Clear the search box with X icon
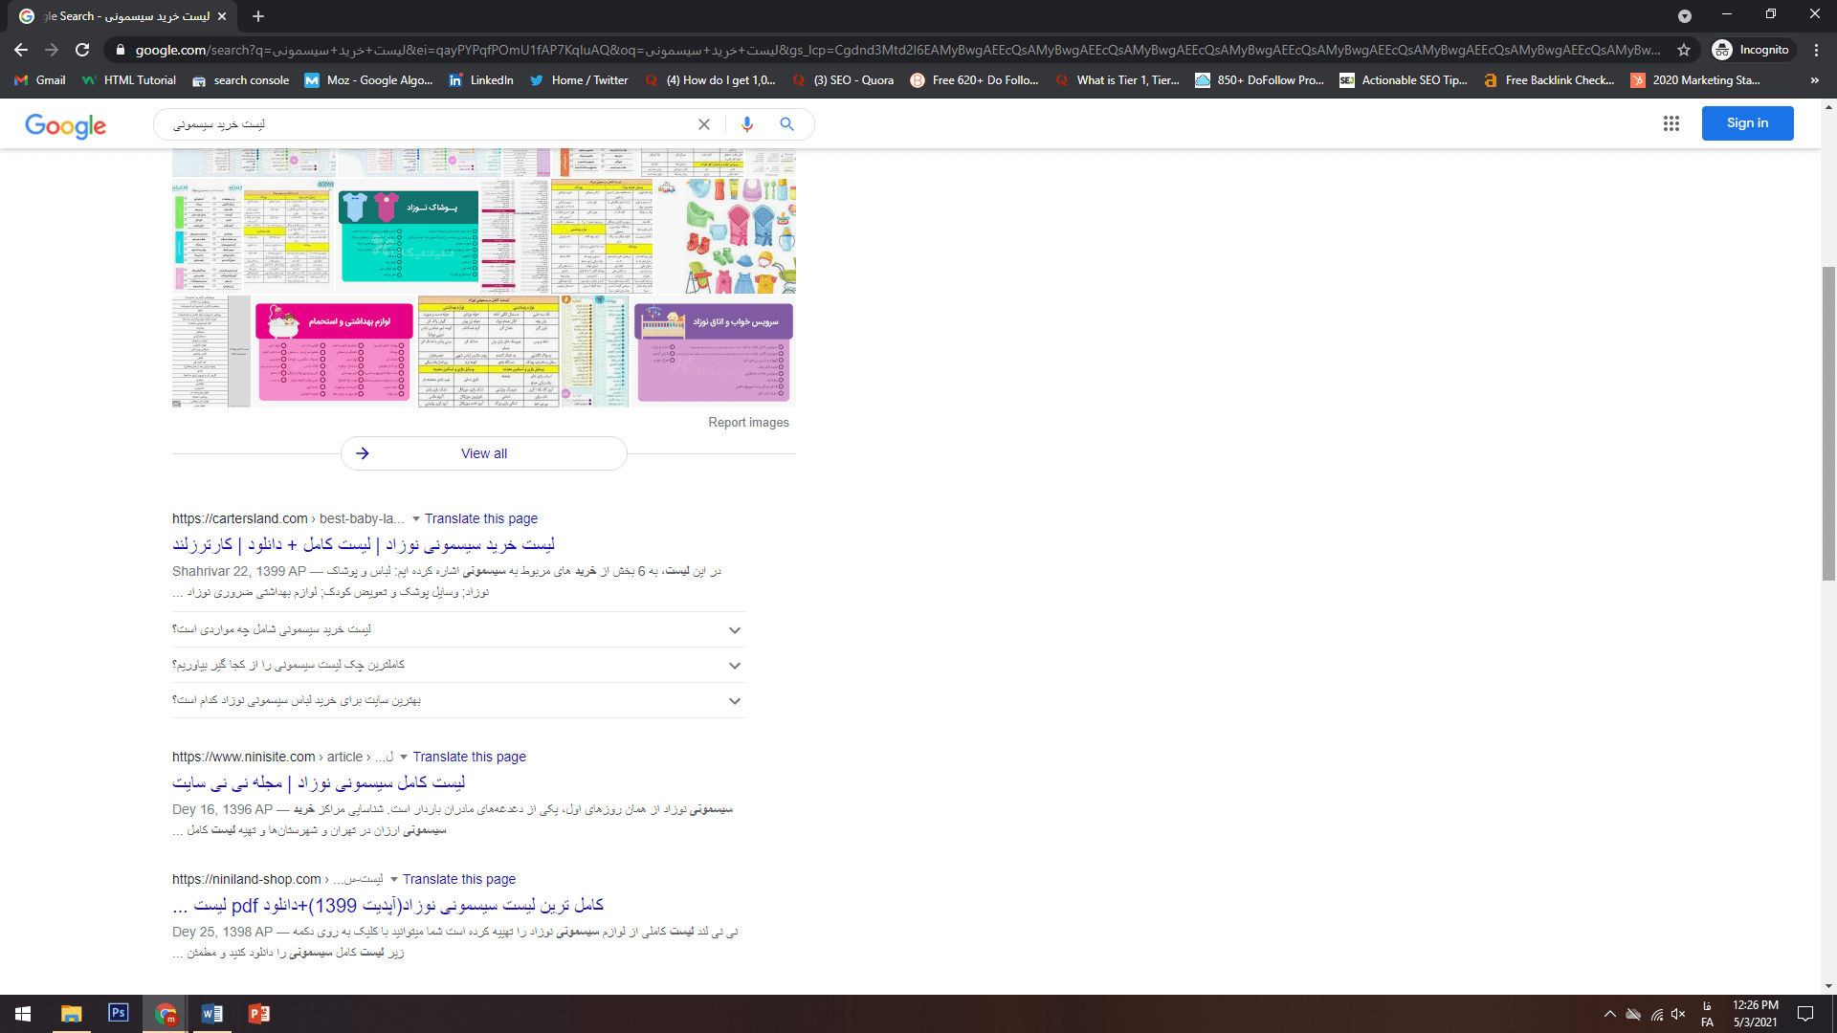The image size is (1837, 1033). (x=704, y=124)
